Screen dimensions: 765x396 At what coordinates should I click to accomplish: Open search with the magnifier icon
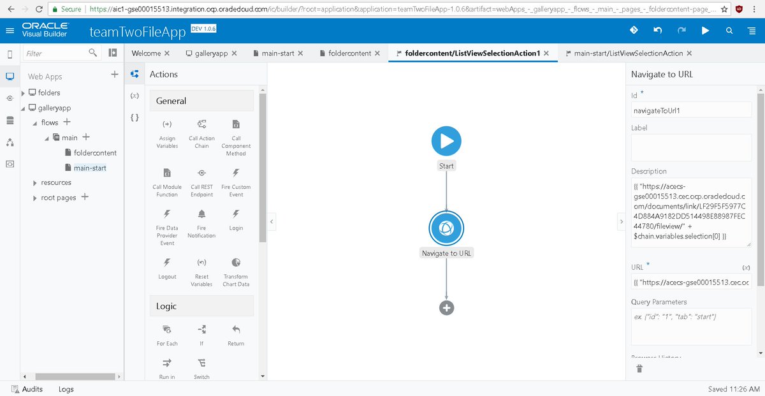tap(729, 30)
